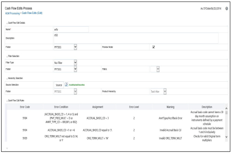Collapse the Cash Flow Edit Details section
This screenshot has width=233, height=153.
(x=7, y=23)
